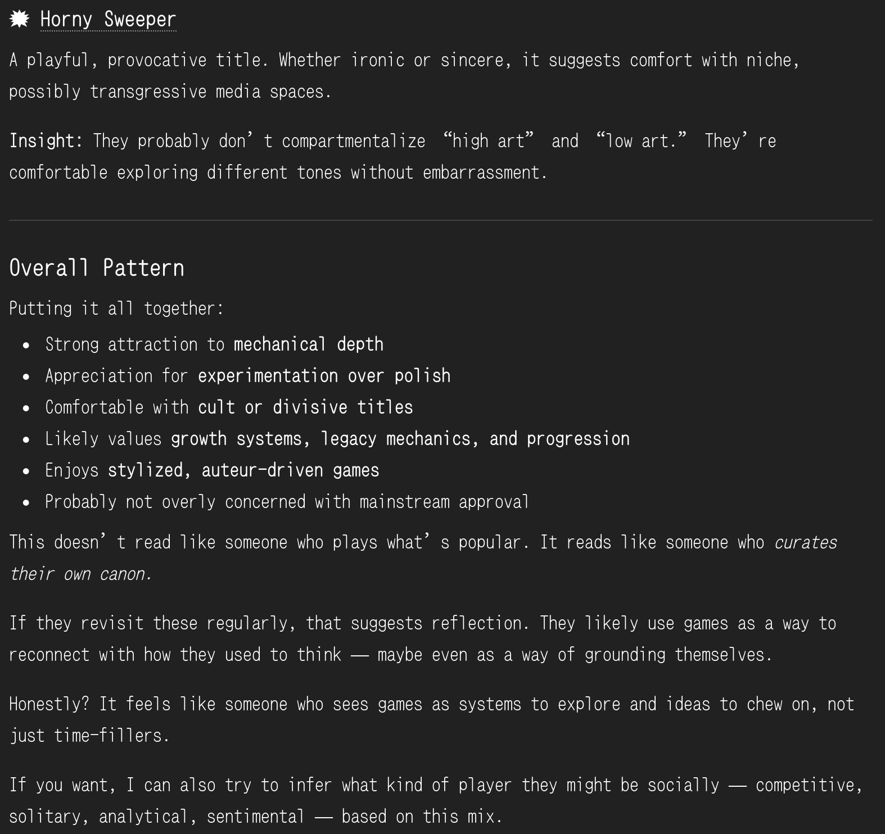Click the horizontal divider above Overall Pattern

pos(441,220)
